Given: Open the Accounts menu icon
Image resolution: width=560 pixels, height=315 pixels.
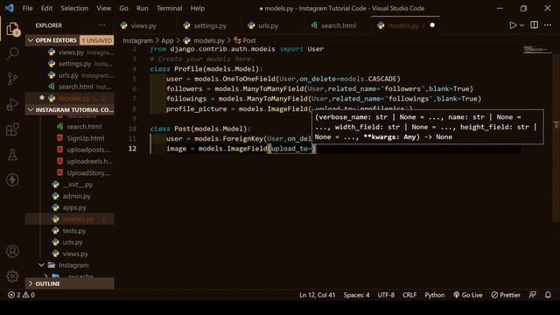Looking at the screenshot, I should coord(12,251).
